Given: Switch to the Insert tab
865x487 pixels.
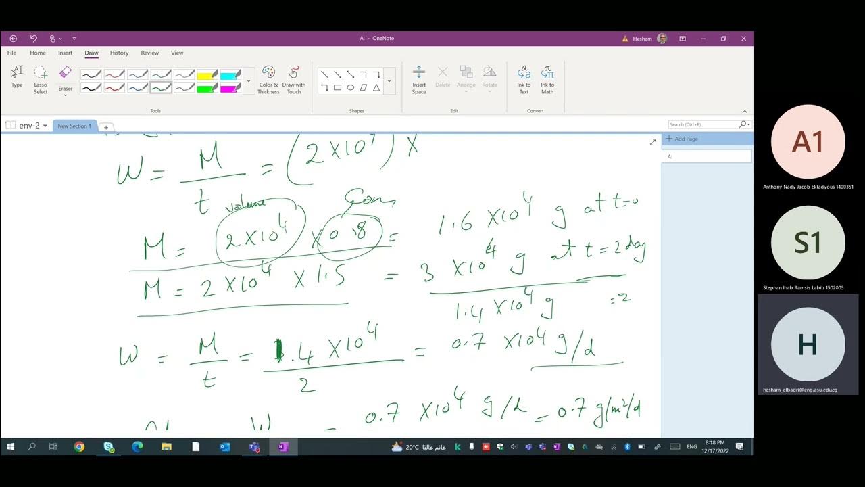Looking at the screenshot, I should (x=65, y=53).
